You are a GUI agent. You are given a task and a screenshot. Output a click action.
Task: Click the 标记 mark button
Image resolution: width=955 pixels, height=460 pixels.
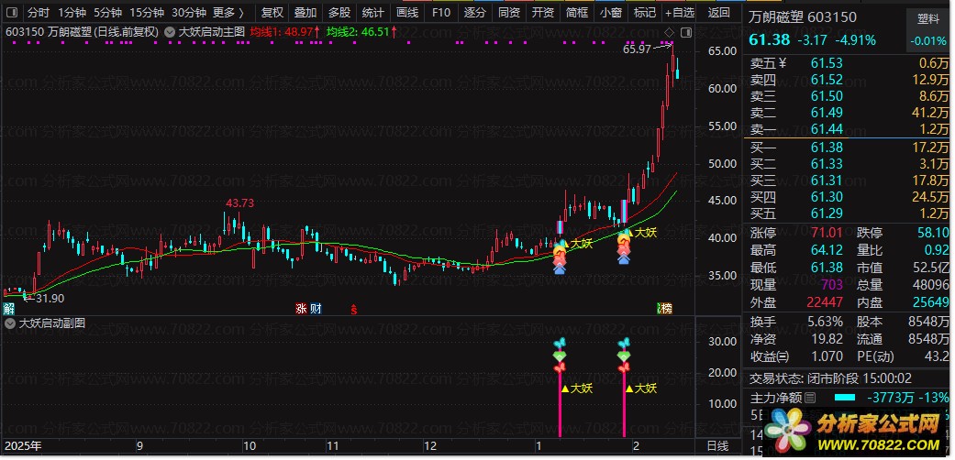tap(644, 12)
